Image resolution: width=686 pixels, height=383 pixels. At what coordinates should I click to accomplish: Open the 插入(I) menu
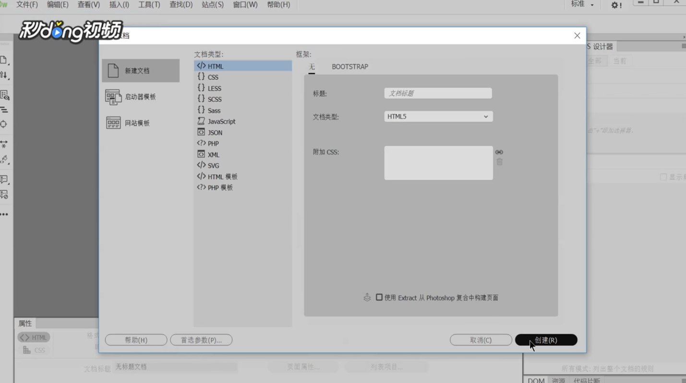(x=119, y=4)
